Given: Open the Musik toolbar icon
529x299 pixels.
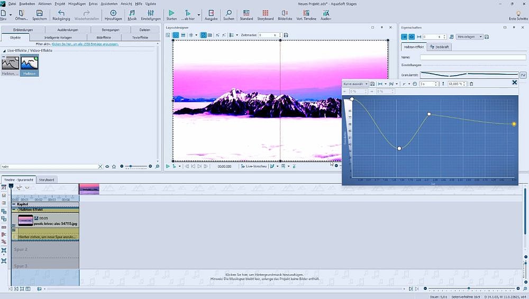Looking at the screenshot, I should [x=132, y=13].
